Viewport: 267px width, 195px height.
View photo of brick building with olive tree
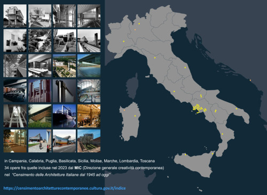click(x=89, y=141)
